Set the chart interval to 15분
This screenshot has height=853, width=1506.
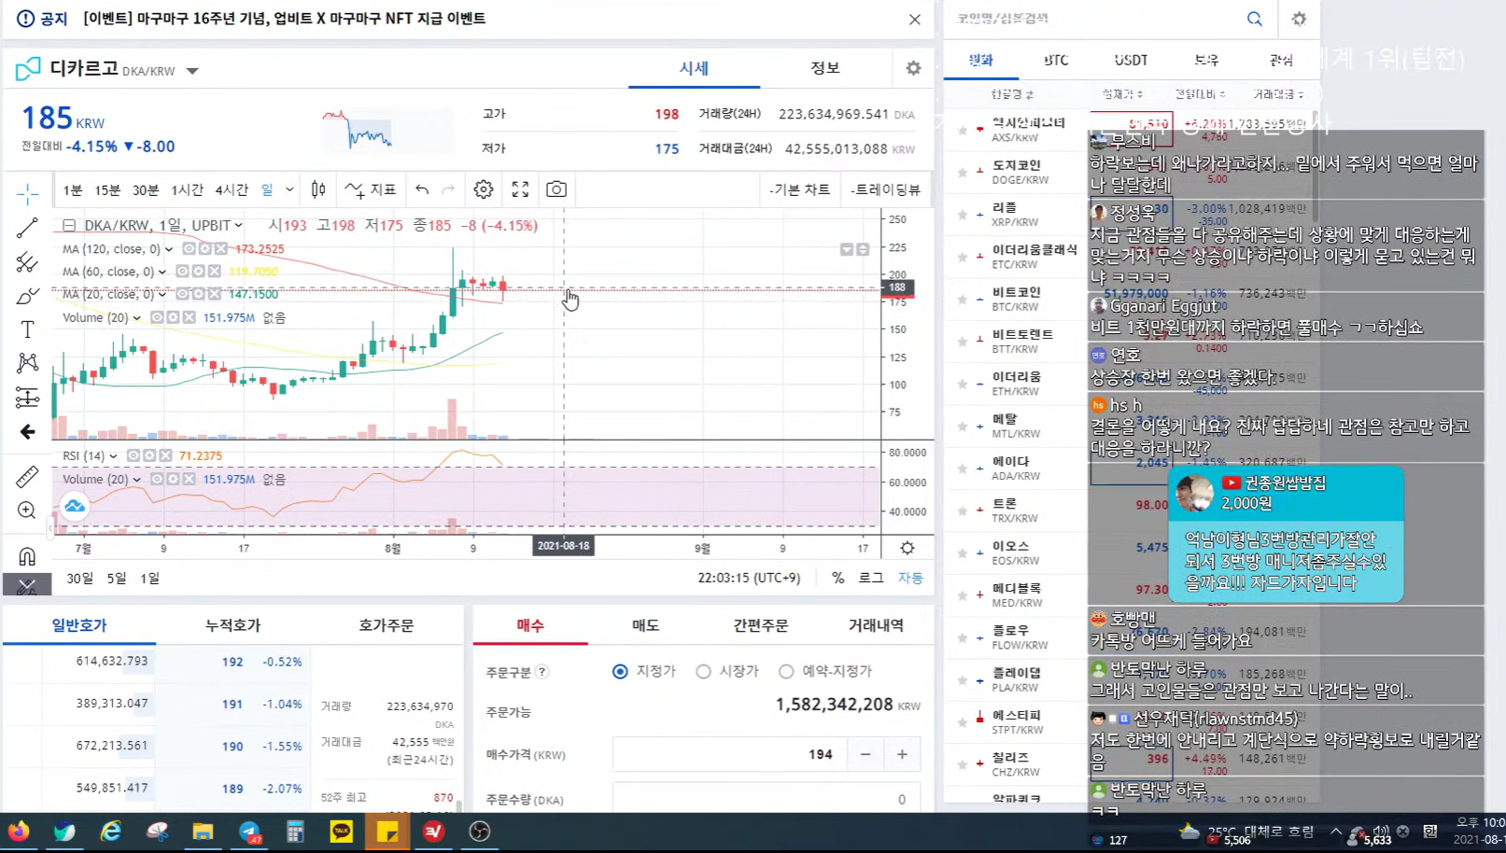[x=107, y=189]
